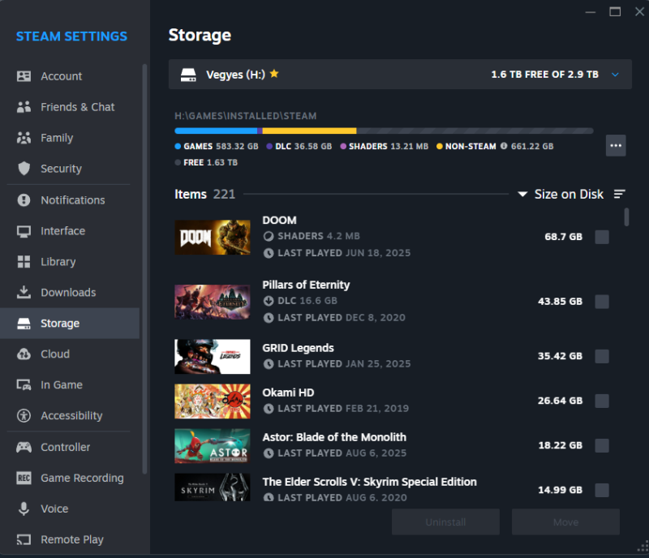Click the games list scrollbar
This screenshot has width=649, height=558.
click(x=626, y=217)
